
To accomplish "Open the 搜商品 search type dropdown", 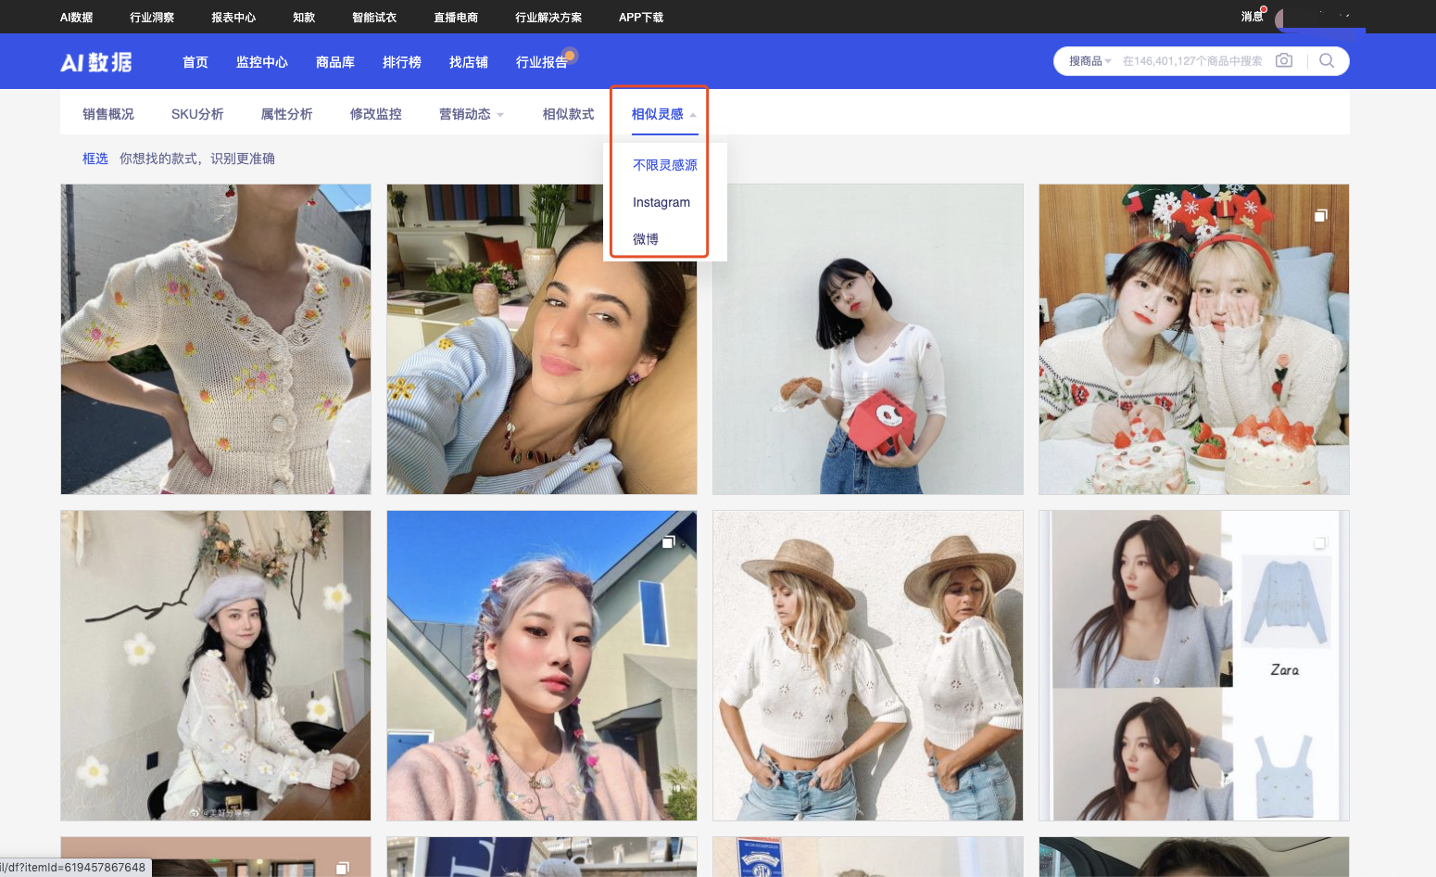I will click(1090, 61).
